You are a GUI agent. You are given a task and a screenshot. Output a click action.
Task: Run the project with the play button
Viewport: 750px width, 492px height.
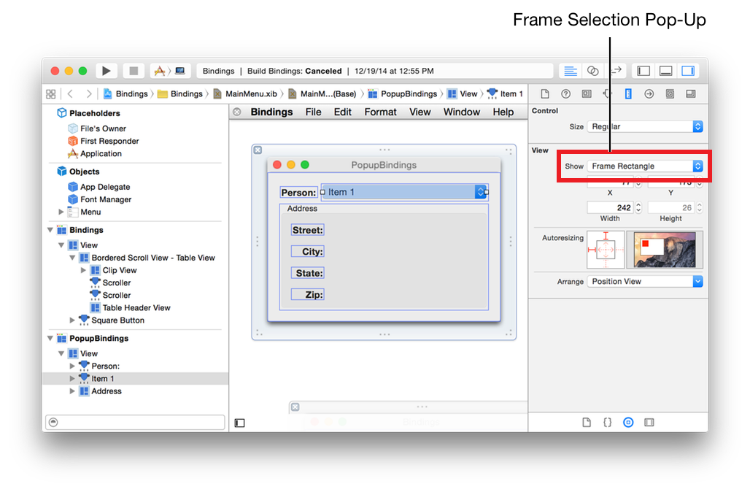106,71
